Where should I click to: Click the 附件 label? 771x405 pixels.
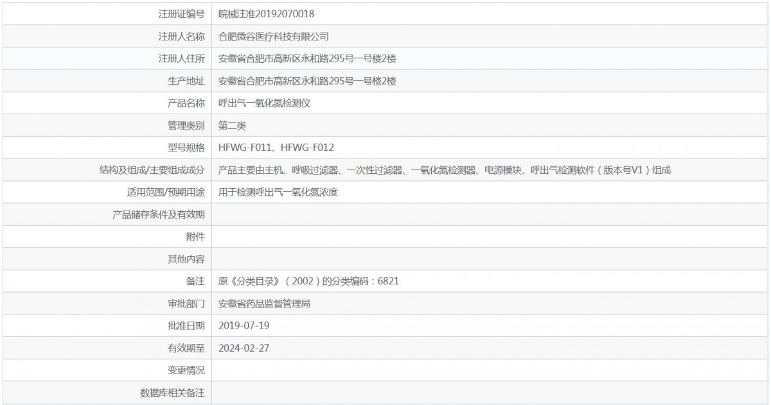[x=196, y=236]
